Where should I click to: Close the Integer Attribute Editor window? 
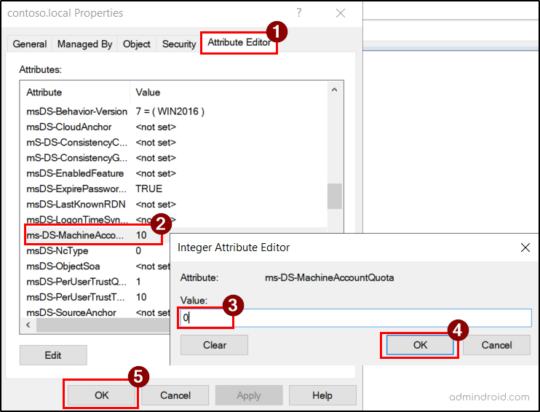525,247
